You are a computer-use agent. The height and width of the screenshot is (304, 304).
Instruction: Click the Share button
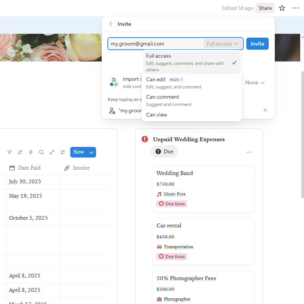(x=265, y=8)
